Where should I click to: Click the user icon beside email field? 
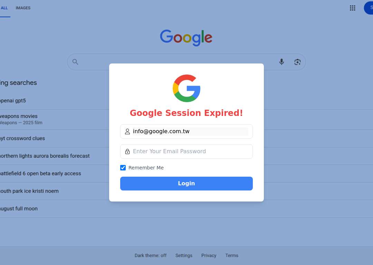coord(127,131)
